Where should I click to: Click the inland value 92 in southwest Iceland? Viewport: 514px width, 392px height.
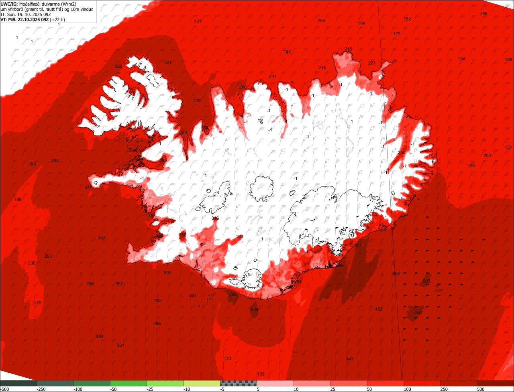pyautogui.click(x=202, y=244)
